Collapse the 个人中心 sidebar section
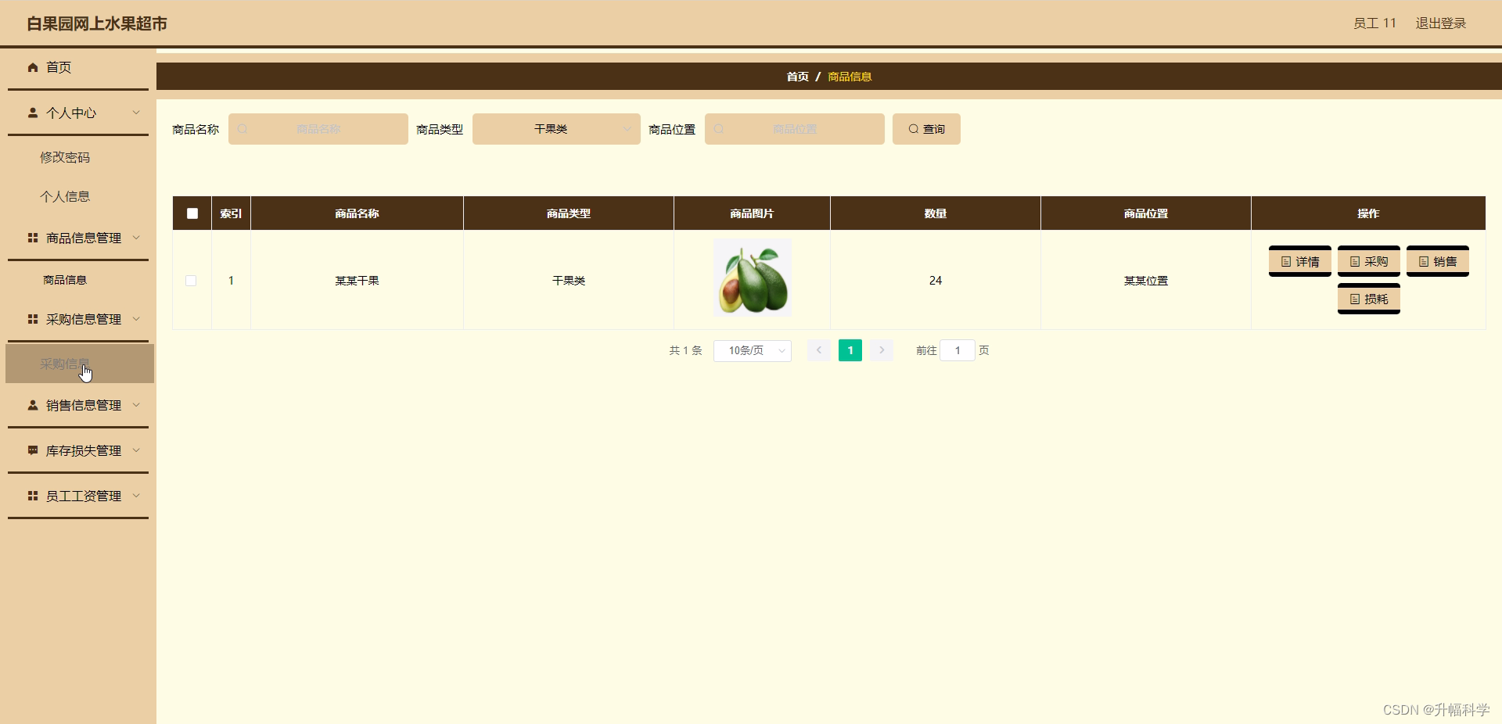The height and width of the screenshot is (724, 1502). [x=137, y=113]
